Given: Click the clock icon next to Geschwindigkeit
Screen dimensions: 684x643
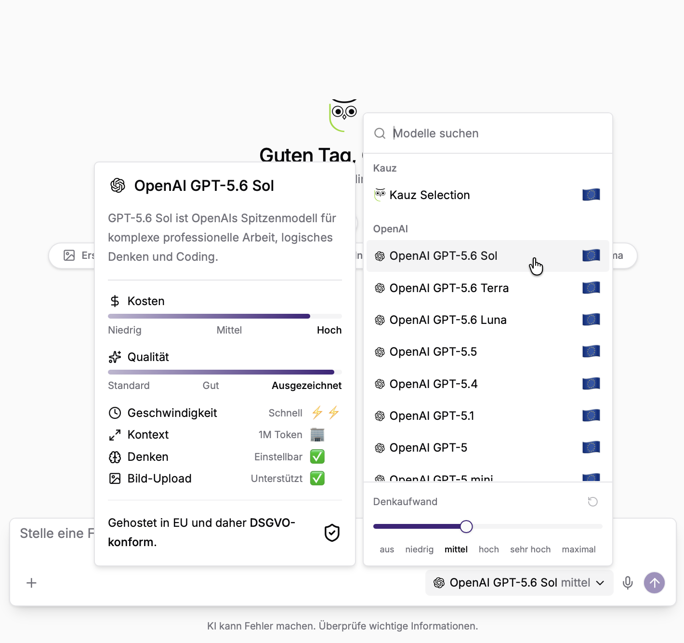Looking at the screenshot, I should [115, 413].
